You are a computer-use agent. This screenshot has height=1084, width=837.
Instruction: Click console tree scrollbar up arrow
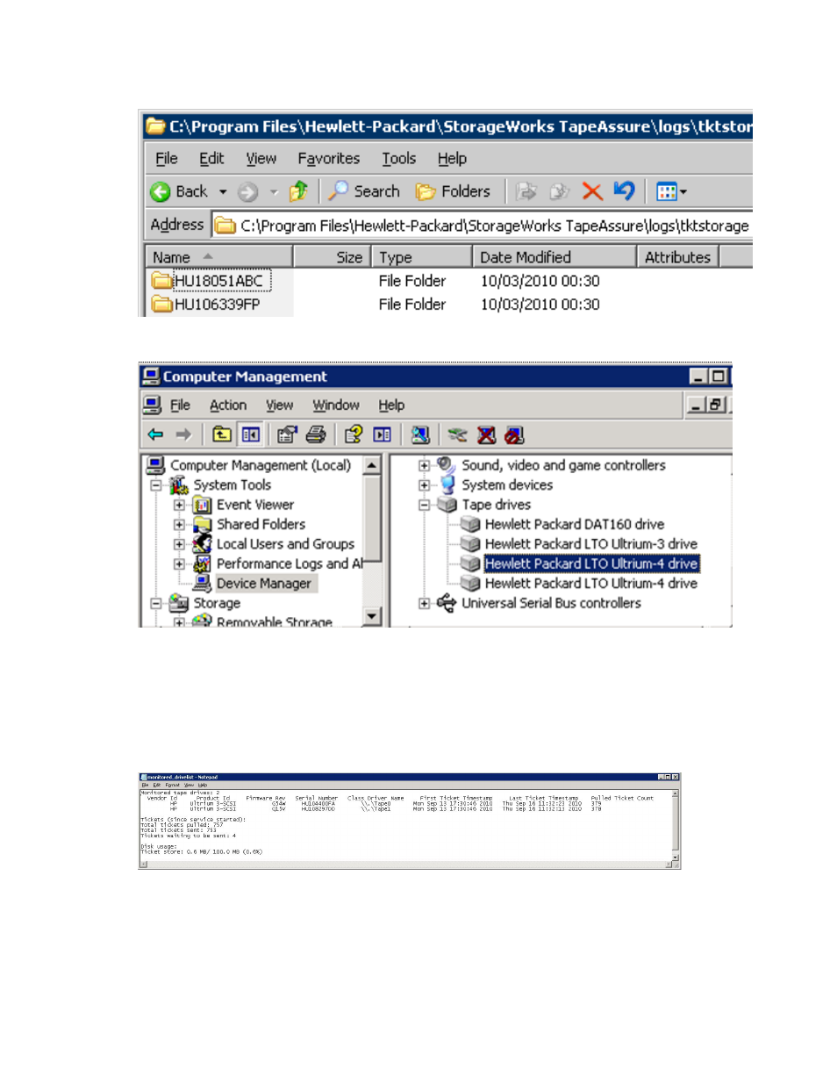click(x=372, y=465)
